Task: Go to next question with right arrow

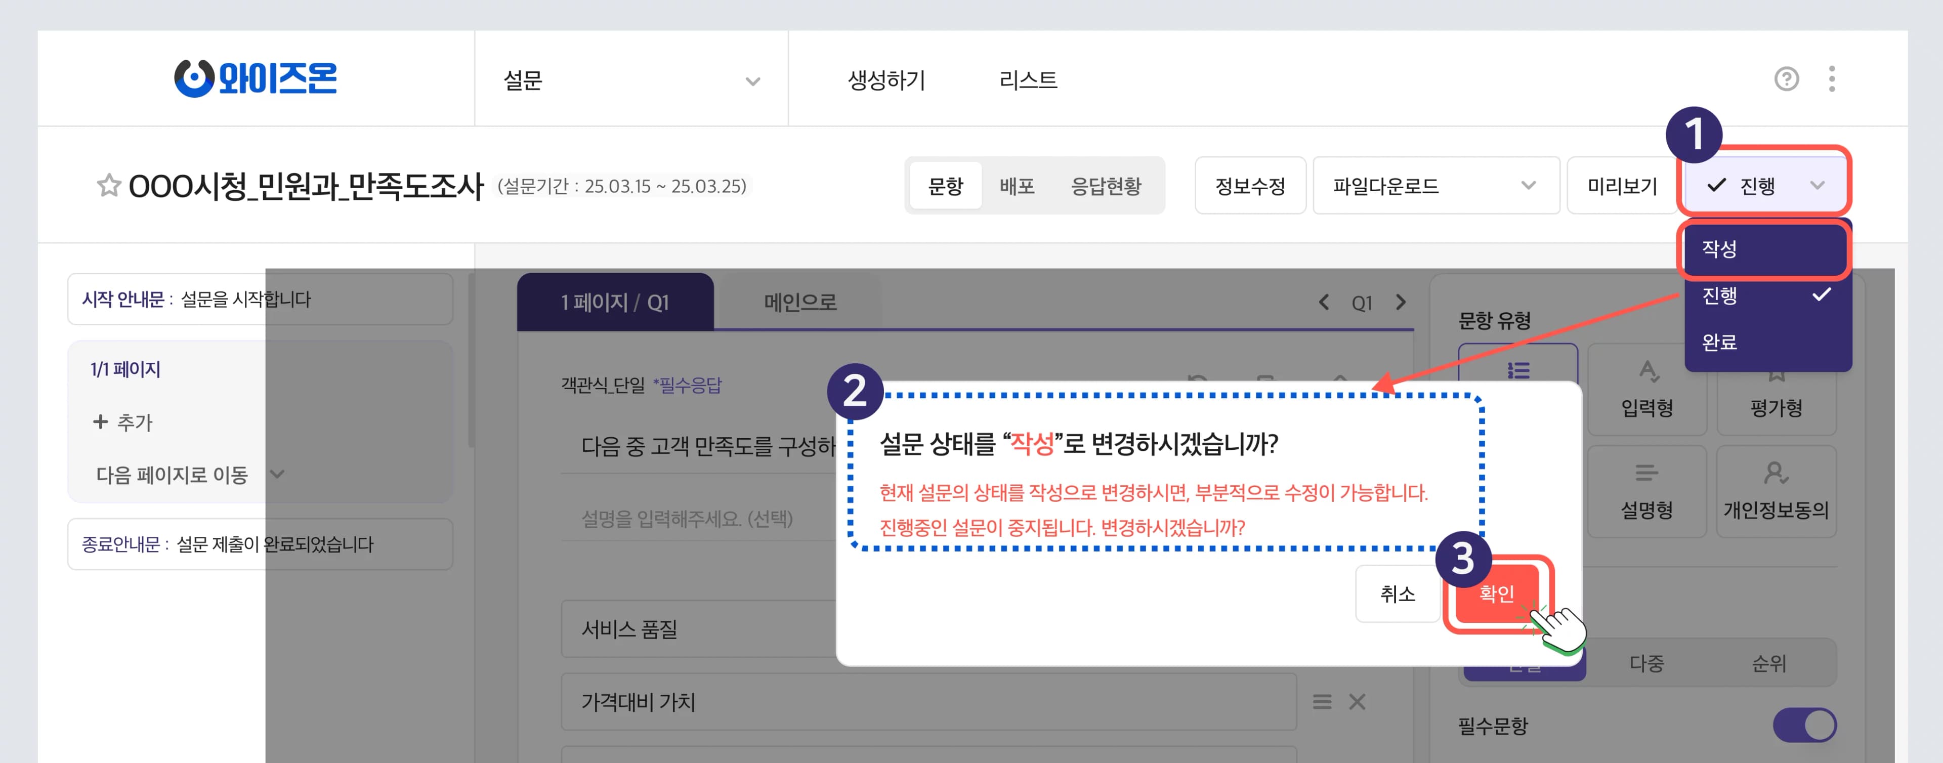Action: click(1401, 303)
